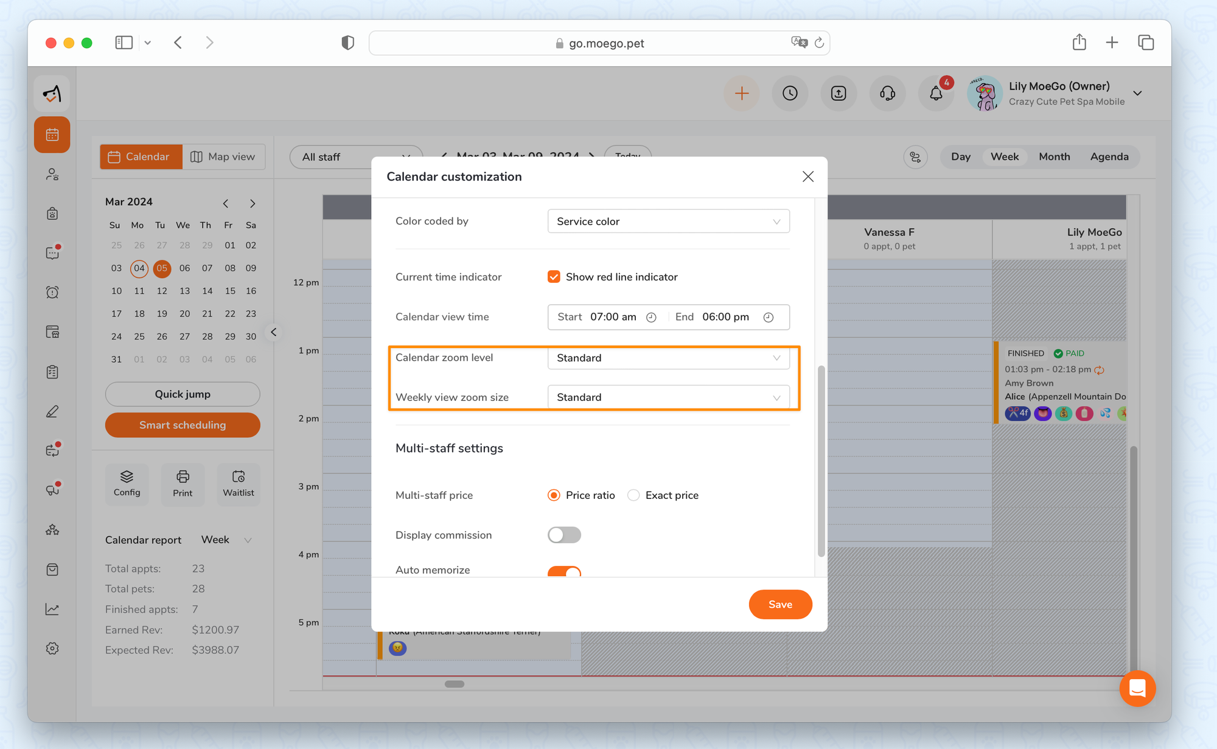This screenshot has height=749, width=1217.
Task: Select the Exact price radio option
Action: [x=633, y=495]
